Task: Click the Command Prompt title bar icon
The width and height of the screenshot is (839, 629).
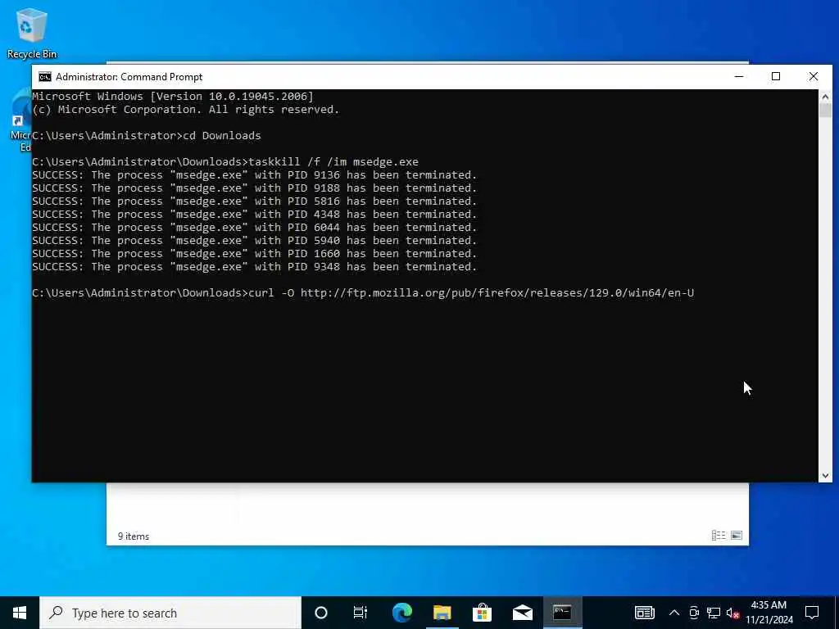Action: pyautogui.click(x=45, y=77)
